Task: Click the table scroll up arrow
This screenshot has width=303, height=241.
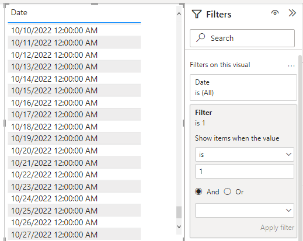Action: click(x=179, y=14)
